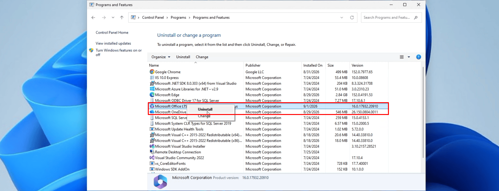Click the program list vertical scrollbar
Screen dimensions: 499x191
pyautogui.click(x=423, y=112)
